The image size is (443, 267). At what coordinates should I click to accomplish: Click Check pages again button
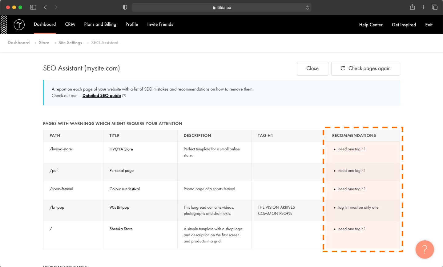365,68
